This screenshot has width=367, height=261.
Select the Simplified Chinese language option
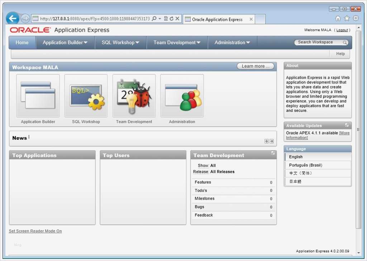tap(318, 173)
